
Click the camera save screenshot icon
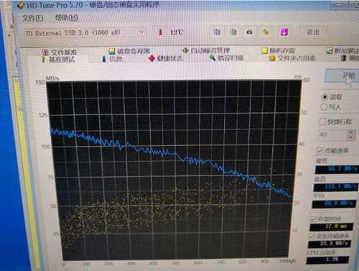(249, 32)
